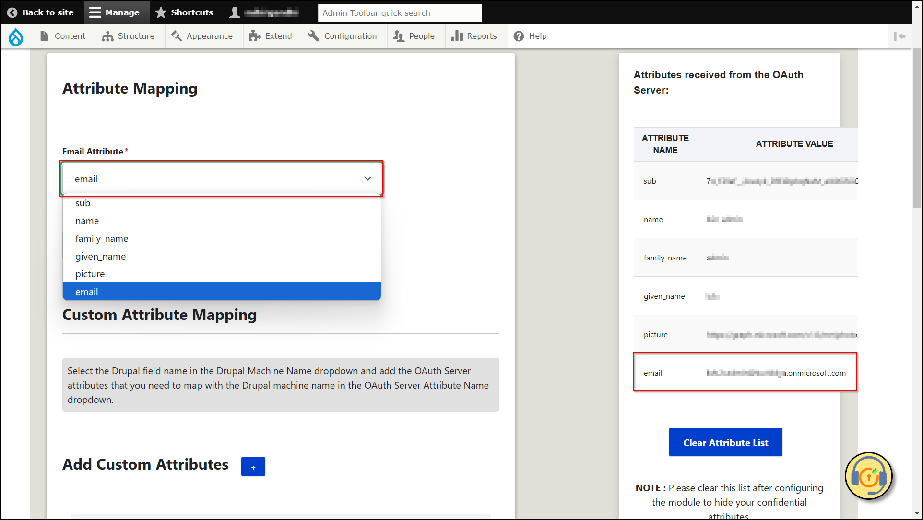
Task: Search in Admin Toolbar quick search field
Action: click(399, 12)
